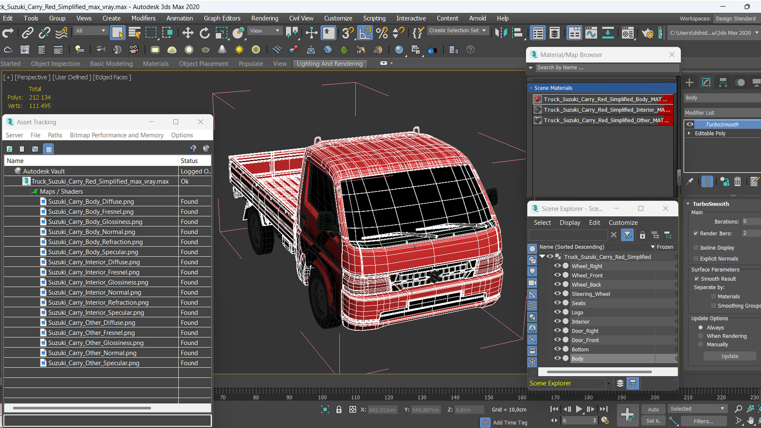This screenshot has height=428, width=761.
Task: Select the Rotate transform tool
Action: [205, 33]
